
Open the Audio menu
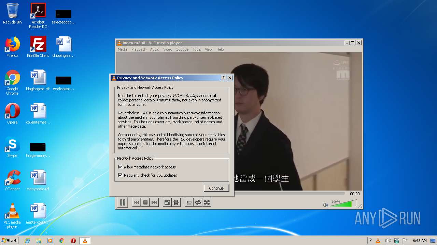(x=155, y=49)
